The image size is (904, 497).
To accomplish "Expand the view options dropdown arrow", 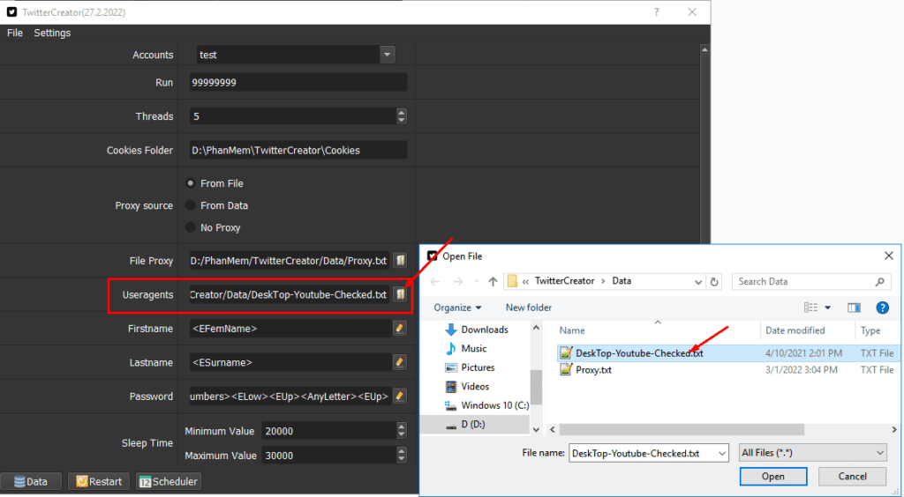I will coord(828,308).
